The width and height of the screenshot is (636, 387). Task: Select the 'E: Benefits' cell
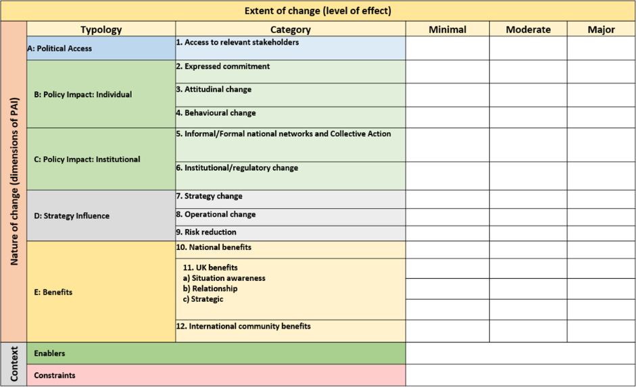click(x=101, y=292)
